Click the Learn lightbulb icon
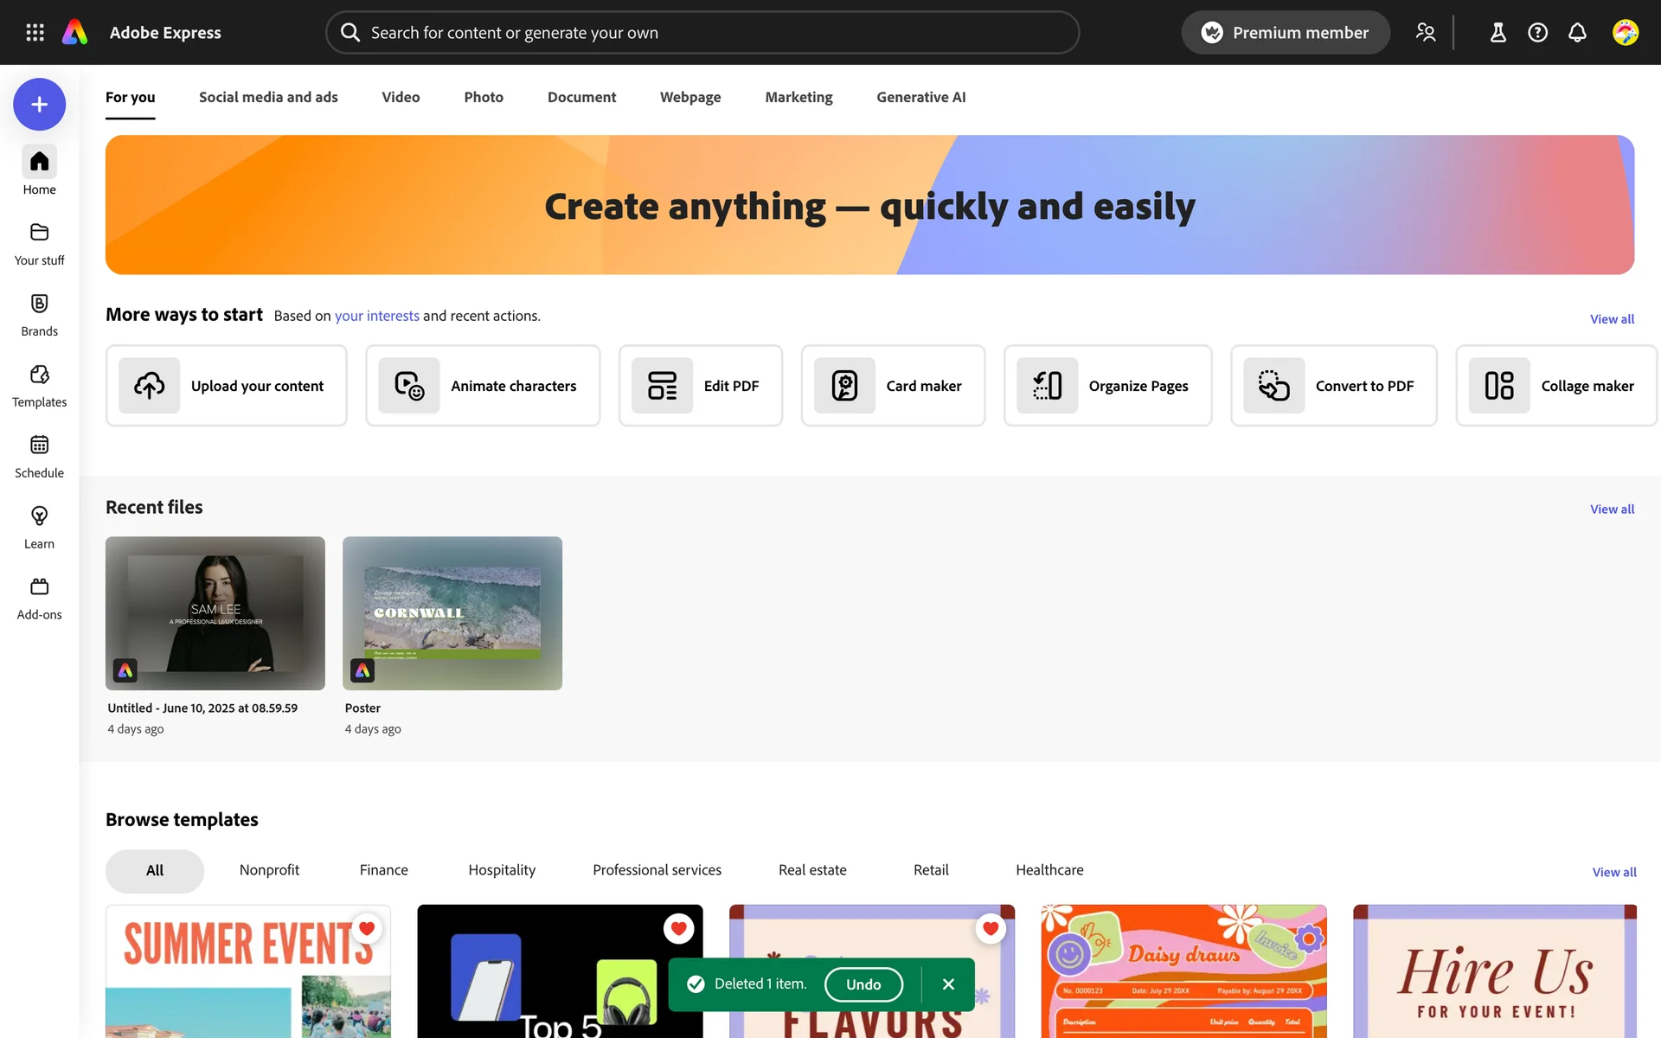 pyautogui.click(x=39, y=516)
